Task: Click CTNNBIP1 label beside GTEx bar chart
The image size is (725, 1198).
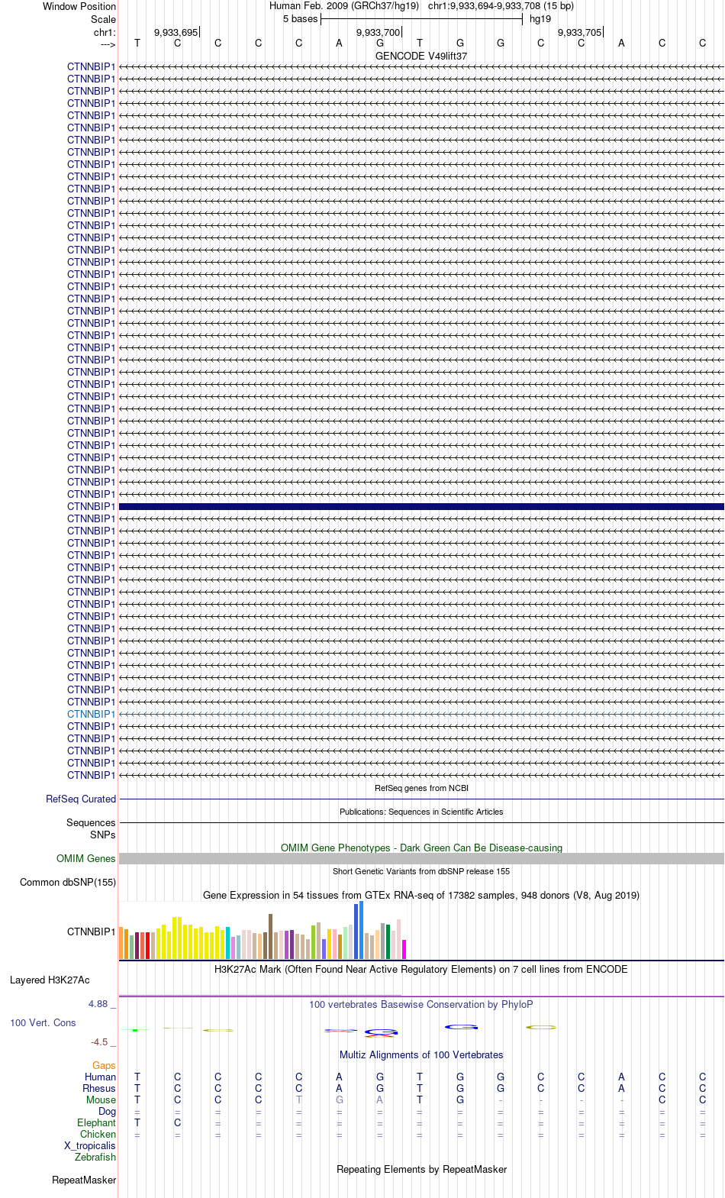Action: 92,932
